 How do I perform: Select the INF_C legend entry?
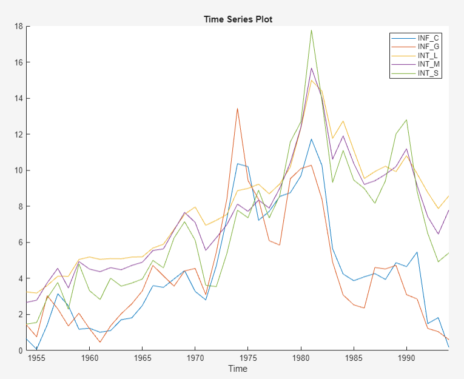(x=415, y=38)
